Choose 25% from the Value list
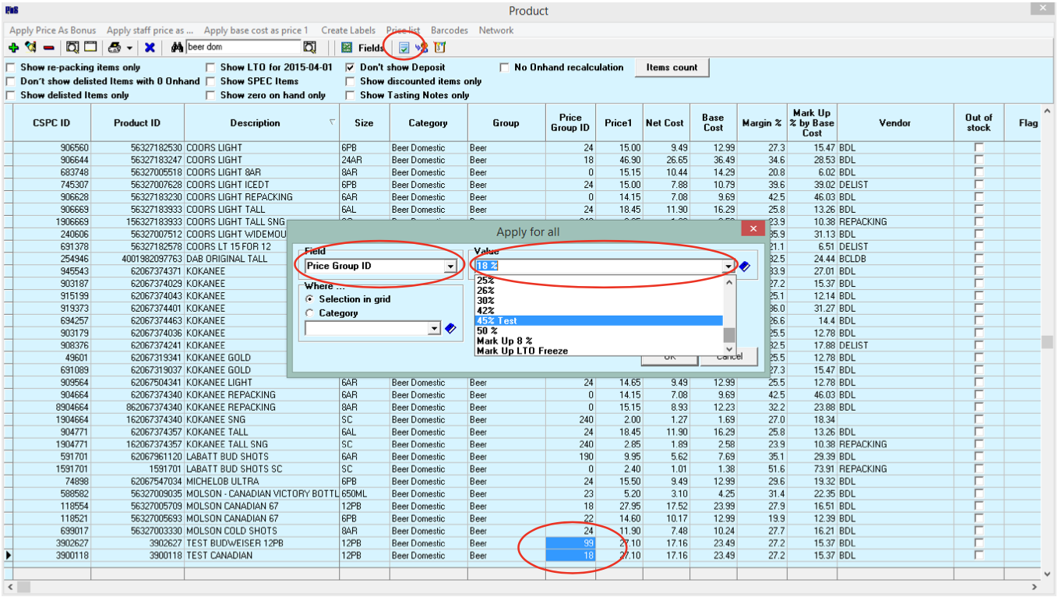Screen dimensions: 1058x597 pyautogui.click(x=599, y=281)
